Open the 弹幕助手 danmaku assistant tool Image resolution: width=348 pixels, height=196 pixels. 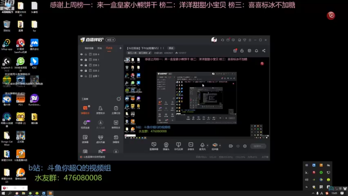[x=85, y=110]
